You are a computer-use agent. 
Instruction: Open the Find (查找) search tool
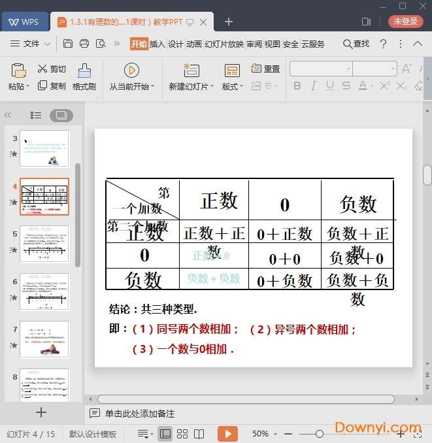click(356, 44)
